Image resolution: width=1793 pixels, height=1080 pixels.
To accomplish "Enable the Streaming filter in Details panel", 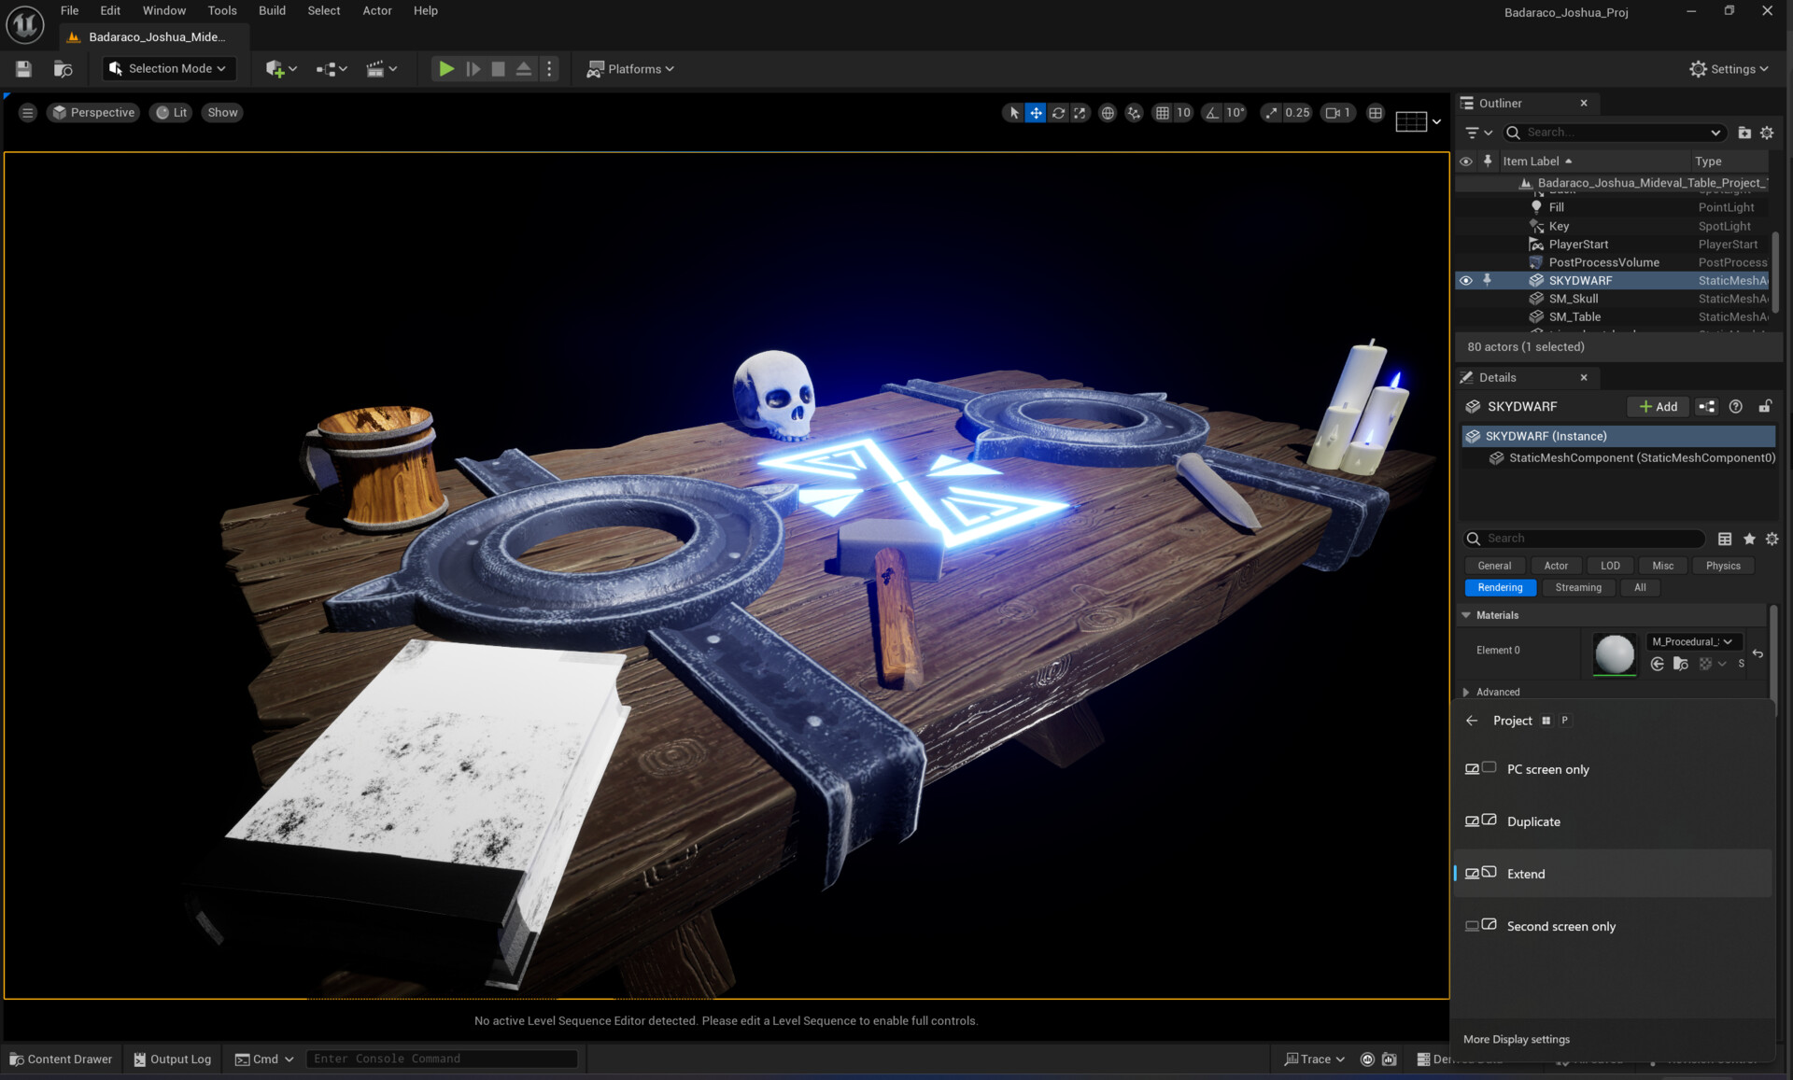I will [x=1578, y=587].
